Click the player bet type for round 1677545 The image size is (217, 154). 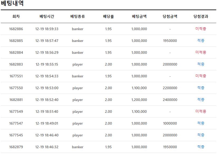click(x=77, y=135)
